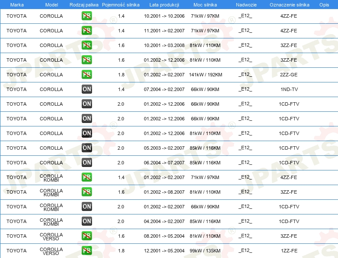Select the ON icon in the 05.2003 -> 02.2007 row
Viewport: 338px width, 258px height.
coord(86,148)
